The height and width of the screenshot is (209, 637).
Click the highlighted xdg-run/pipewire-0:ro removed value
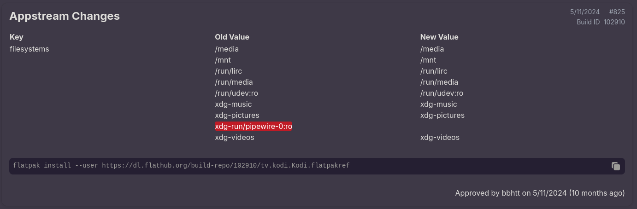click(254, 126)
